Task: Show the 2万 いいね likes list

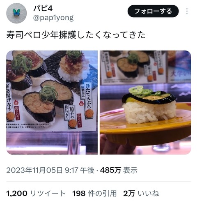Action: [x=141, y=194]
